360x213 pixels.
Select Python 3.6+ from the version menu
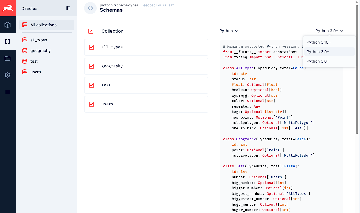click(318, 61)
